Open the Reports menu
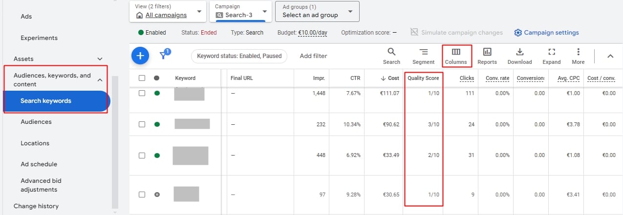 [x=487, y=56]
